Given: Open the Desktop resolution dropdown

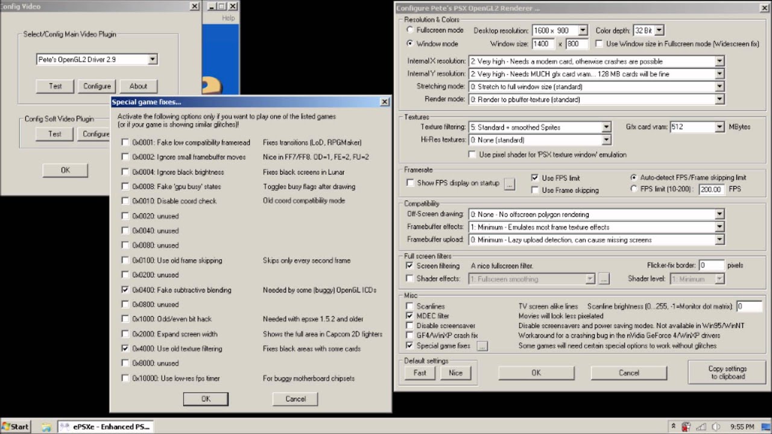Looking at the screenshot, I should pyautogui.click(x=583, y=30).
